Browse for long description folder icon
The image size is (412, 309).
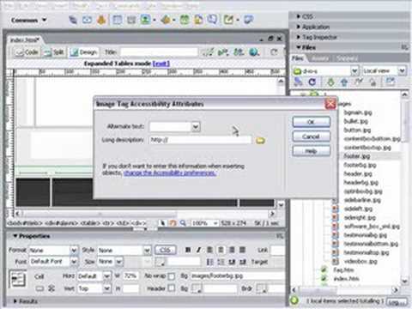click(260, 140)
